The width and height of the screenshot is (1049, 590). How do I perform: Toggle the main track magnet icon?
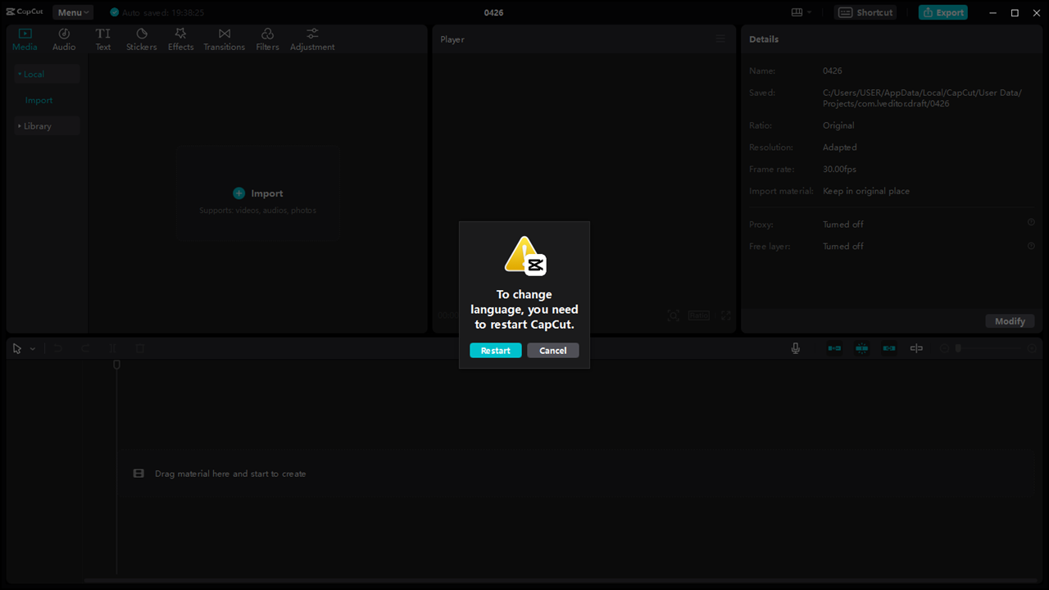coord(834,348)
